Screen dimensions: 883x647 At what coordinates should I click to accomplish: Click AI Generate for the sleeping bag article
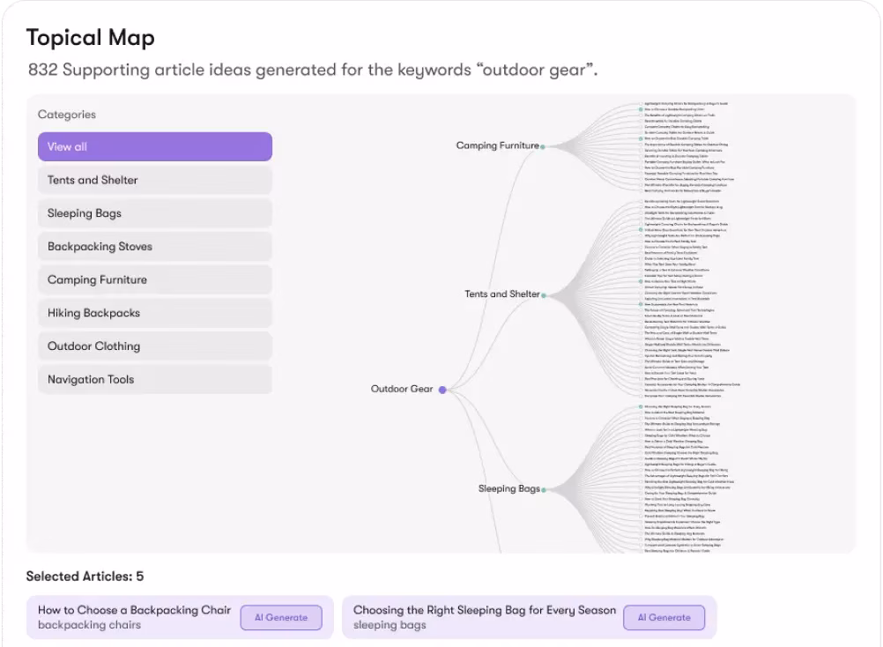point(664,617)
